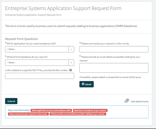Click the 'What kind of assistance' required tag
The height and width of the screenshot is (129, 156).
pos(90,110)
